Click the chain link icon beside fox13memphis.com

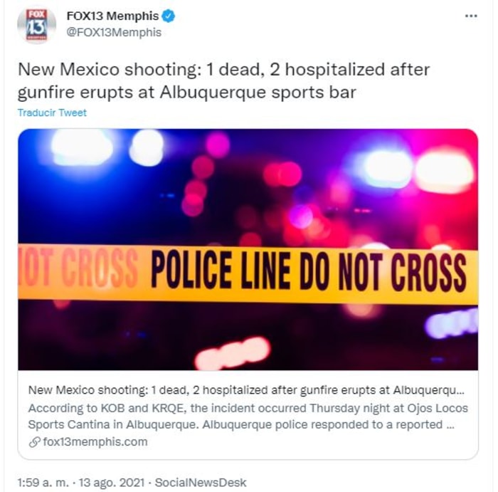point(34,442)
